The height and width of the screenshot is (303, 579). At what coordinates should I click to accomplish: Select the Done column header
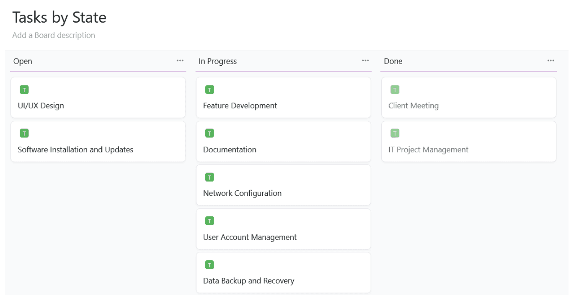393,61
